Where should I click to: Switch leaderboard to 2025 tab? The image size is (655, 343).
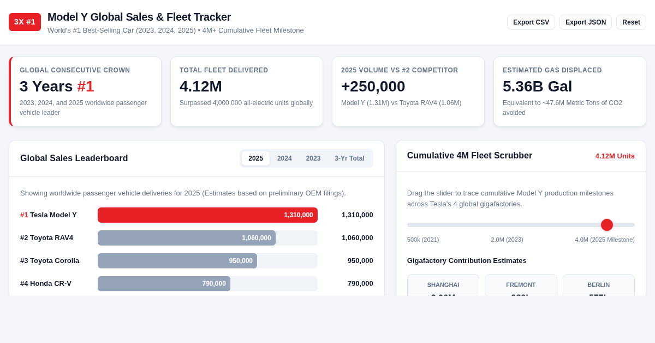coord(255,158)
